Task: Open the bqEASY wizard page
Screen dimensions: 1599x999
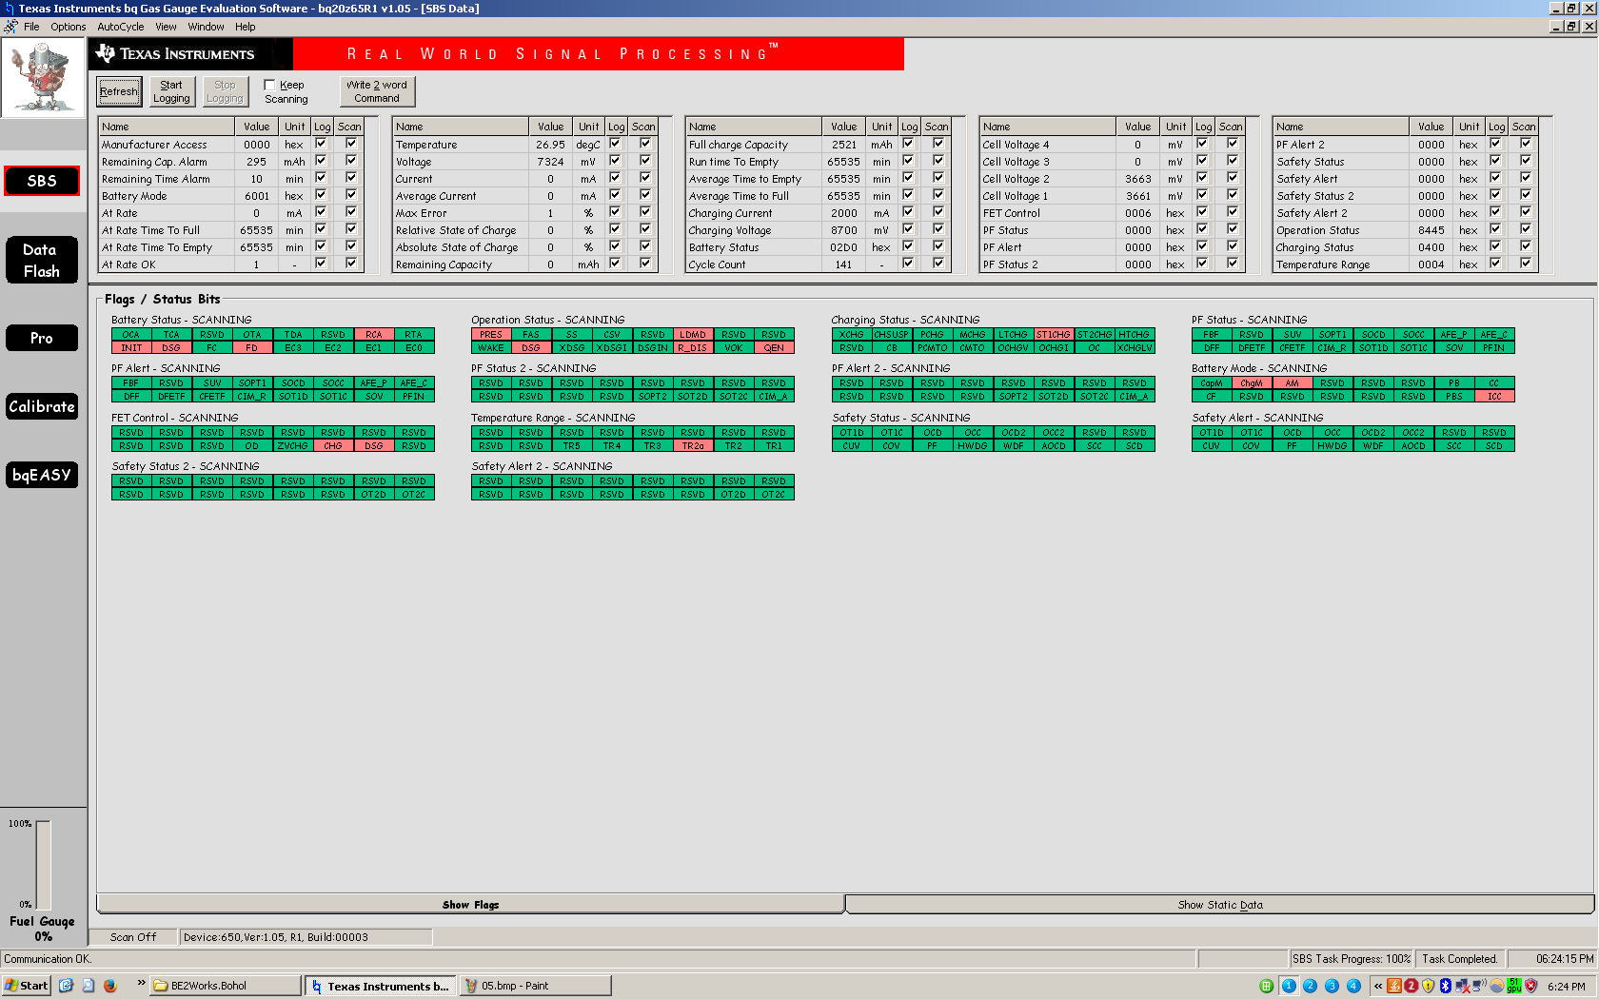Action: 42,475
